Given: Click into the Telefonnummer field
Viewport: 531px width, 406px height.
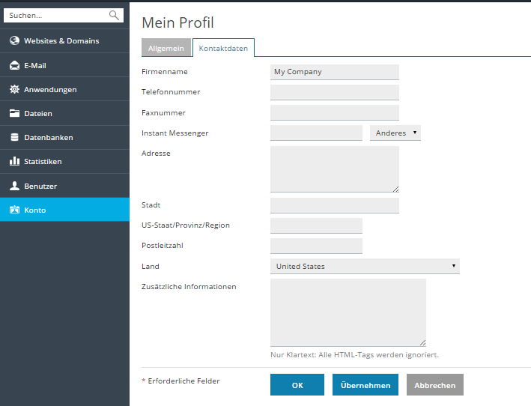Looking at the screenshot, I should pos(334,92).
